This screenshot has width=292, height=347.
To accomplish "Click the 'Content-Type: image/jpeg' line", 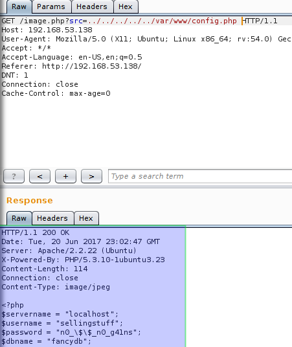I will pyautogui.click(x=56, y=287).
